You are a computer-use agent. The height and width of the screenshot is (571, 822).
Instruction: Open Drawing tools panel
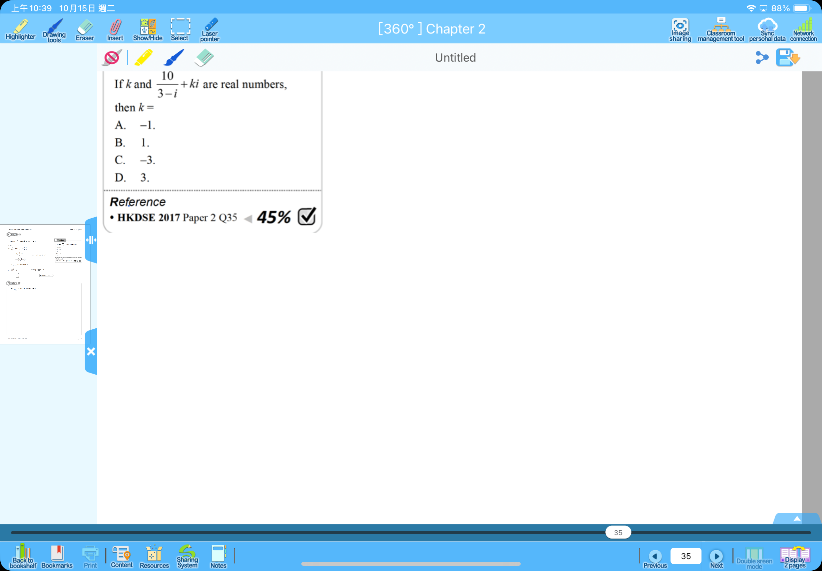(53, 29)
